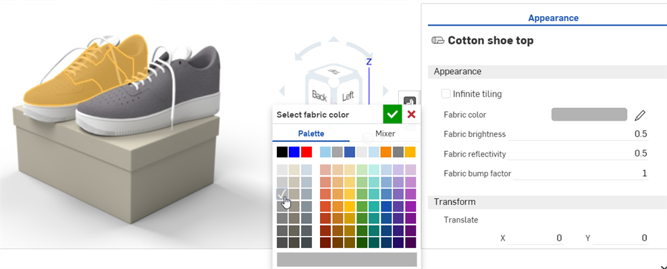The height and width of the screenshot is (269, 667).
Task: Edit the Fabric brightness value field
Action: (x=578, y=134)
